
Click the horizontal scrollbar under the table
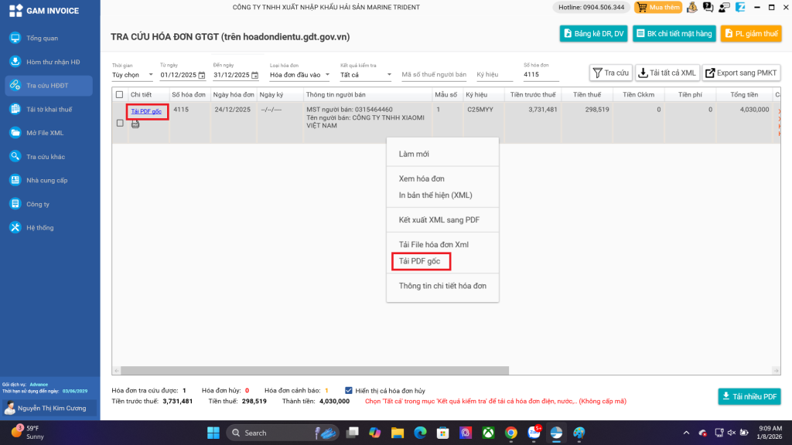(309, 371)
